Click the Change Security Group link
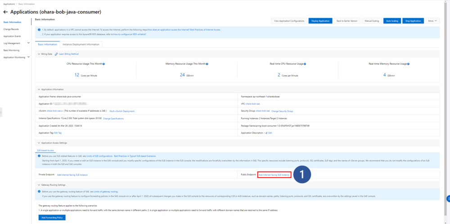Screen dimensions: 450x224 [282, 111]
